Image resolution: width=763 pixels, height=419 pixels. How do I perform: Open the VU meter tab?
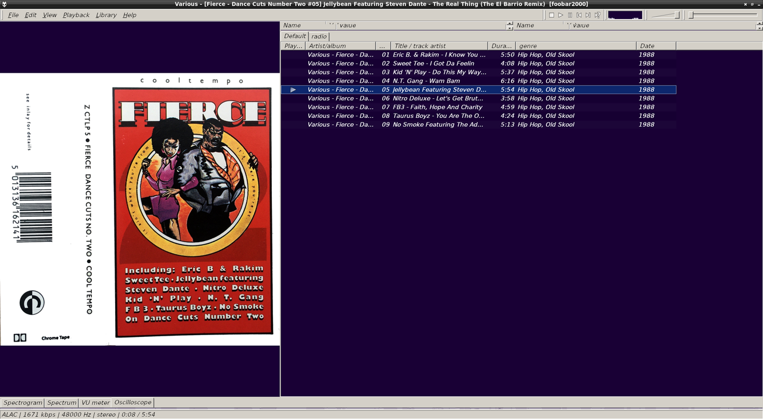coord(95,403)
